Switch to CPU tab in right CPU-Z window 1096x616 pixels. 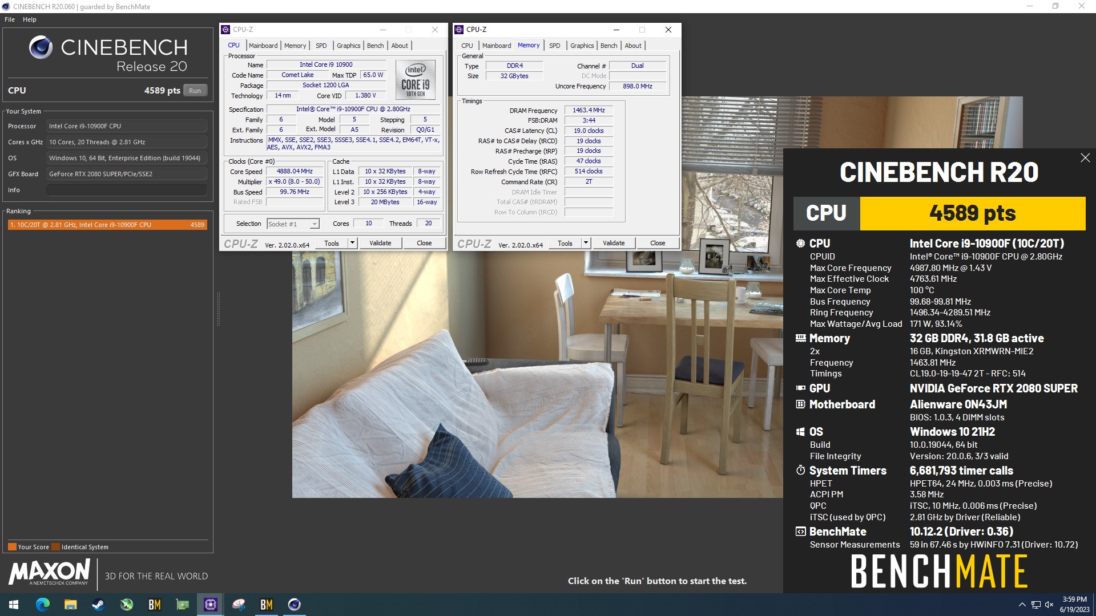click(467, 46)
